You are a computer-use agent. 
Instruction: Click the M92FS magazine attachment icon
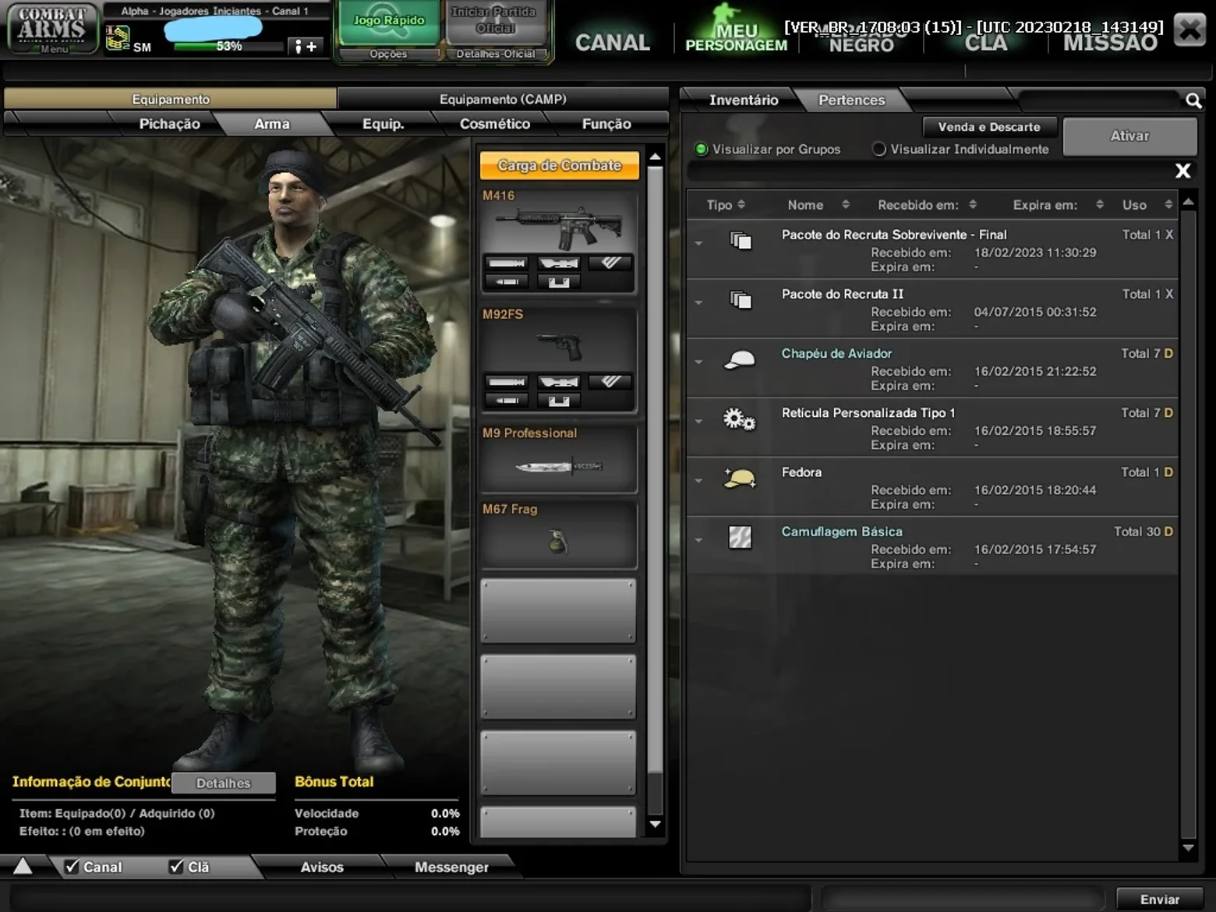click(x=559, y=401)
